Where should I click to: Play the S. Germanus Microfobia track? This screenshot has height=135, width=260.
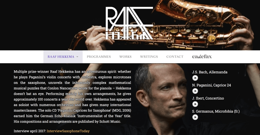coord(195,117)
